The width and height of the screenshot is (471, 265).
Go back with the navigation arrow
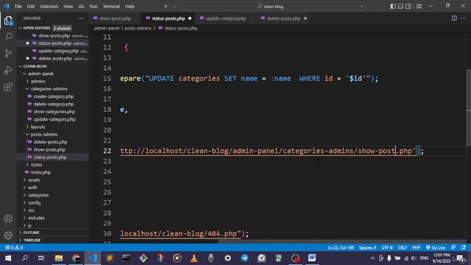click(x=166, y=7)
